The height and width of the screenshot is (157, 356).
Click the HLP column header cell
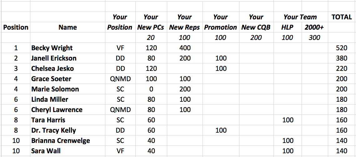coord(287,27)
